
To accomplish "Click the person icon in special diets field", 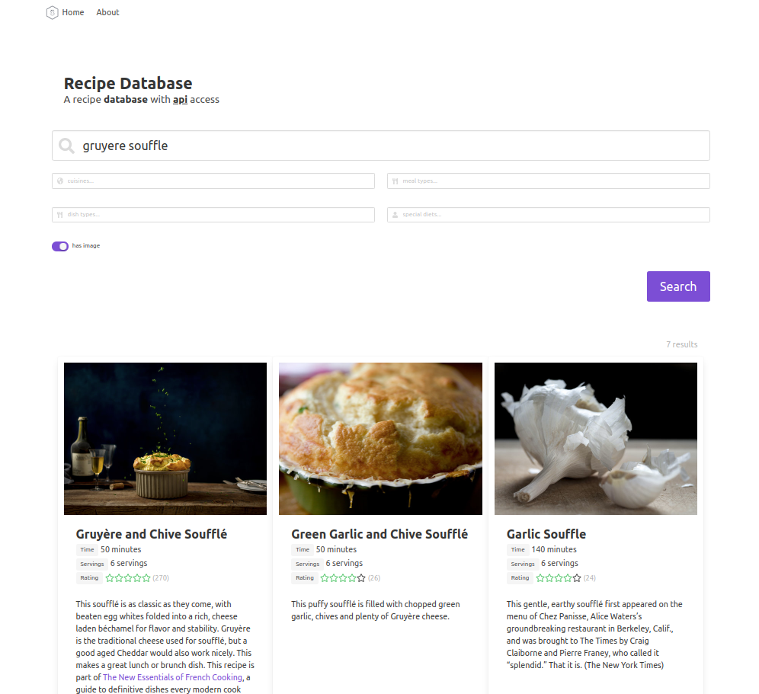I will click(x=395, y=215).
